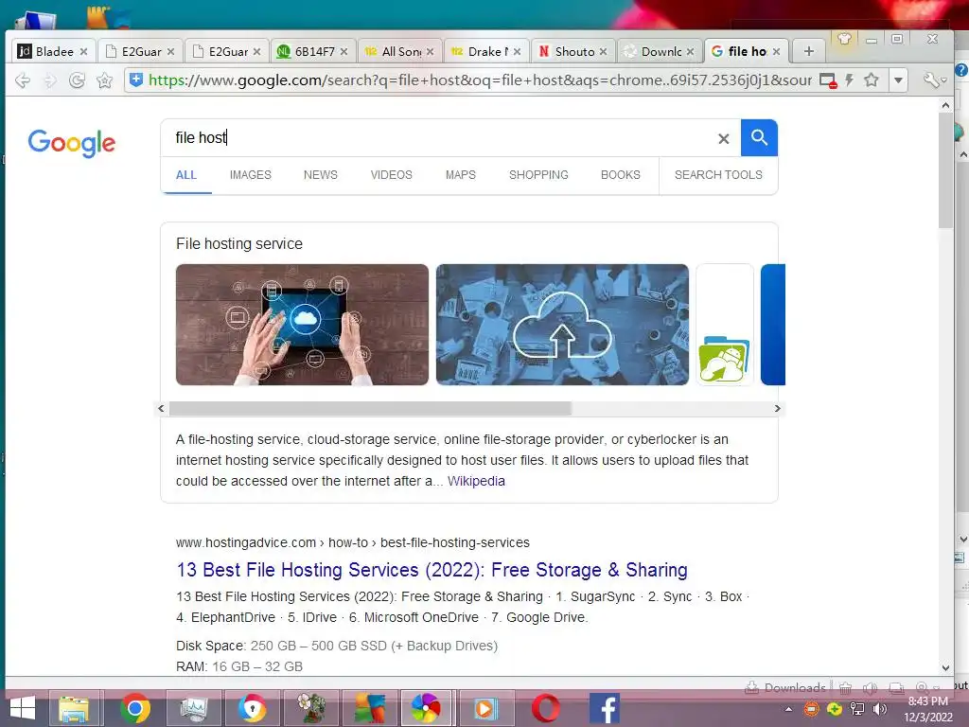
Task: Click the browser forward arrow
Action: pyautogui.click(x=50, y=80)
